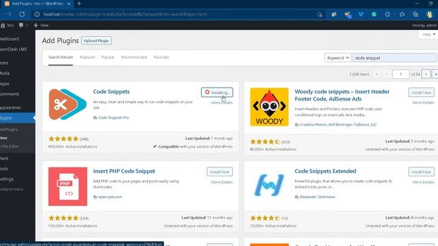Go to Posts in sidebar
This screenshot has height=246, width=438.
4,63
